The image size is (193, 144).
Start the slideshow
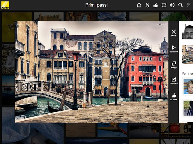(174, 49)
